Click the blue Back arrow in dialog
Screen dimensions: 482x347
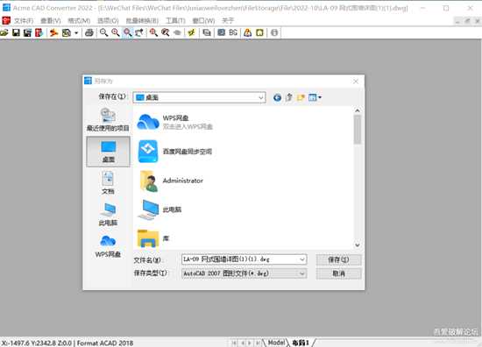coord(277,97)
